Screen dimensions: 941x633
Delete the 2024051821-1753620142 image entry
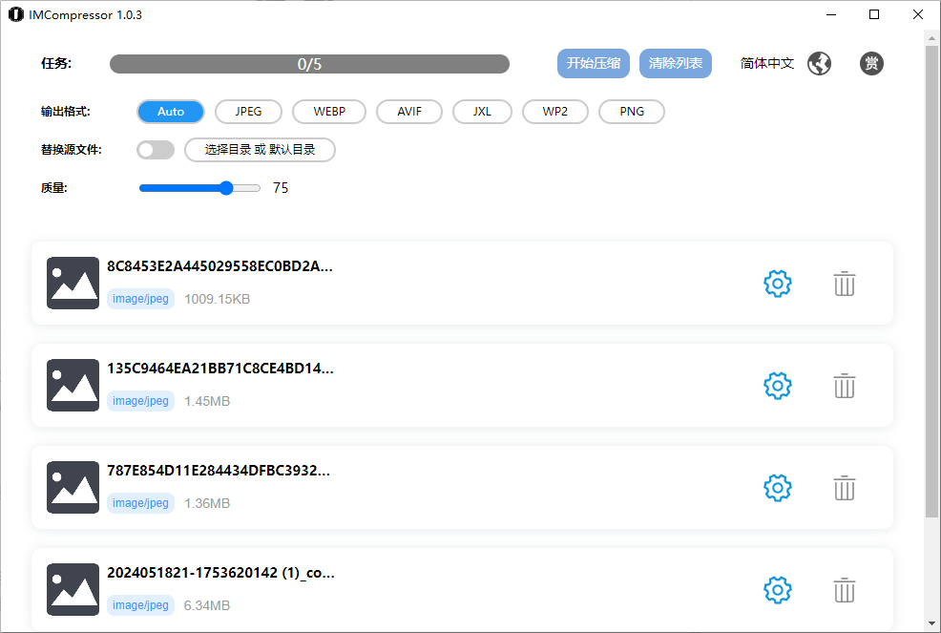click(x=844, y=590)
